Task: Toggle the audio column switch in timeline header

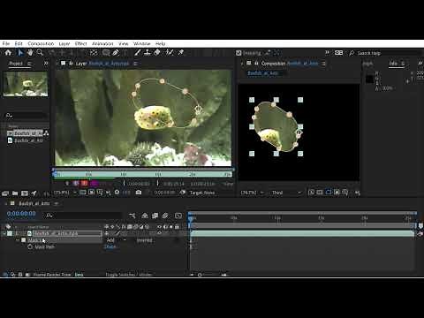Action: (165, 227)
